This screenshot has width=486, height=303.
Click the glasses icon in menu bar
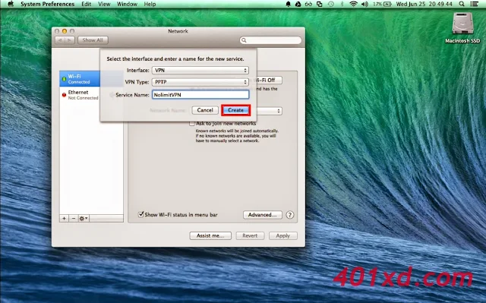(308, 4)
